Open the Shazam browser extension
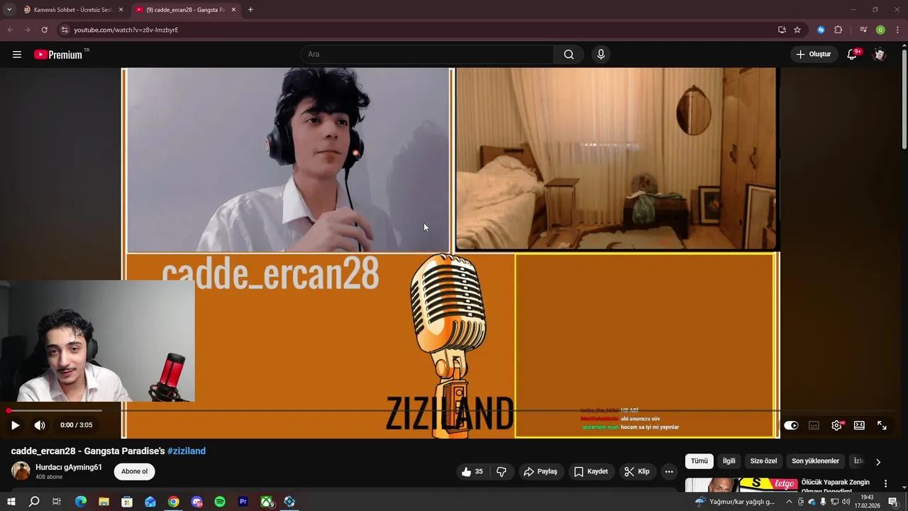 (821, 30)
